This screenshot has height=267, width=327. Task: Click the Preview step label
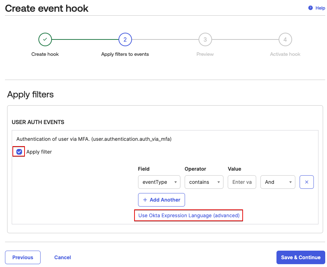tap(205, 54)
